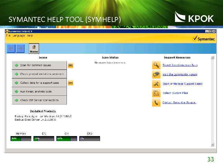Image resolution: width=223 pixels, height=167 pixels.
Task: Select Backup Exec Server 14.2.1180.0 text
Action: coord(35,120)
